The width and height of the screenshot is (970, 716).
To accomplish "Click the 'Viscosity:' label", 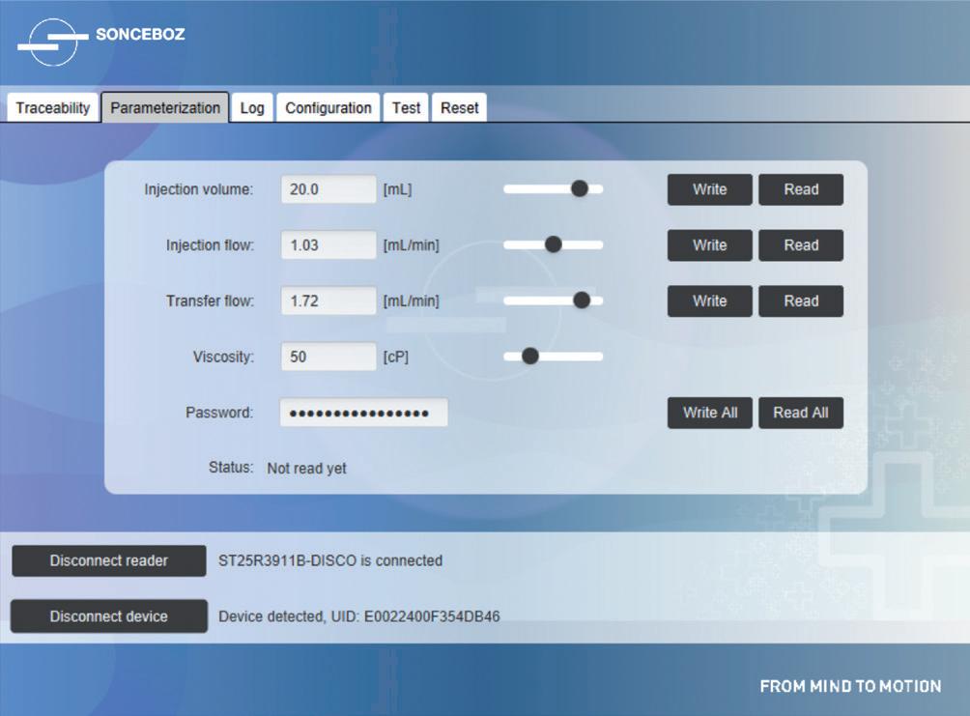I will coord(223,358).
